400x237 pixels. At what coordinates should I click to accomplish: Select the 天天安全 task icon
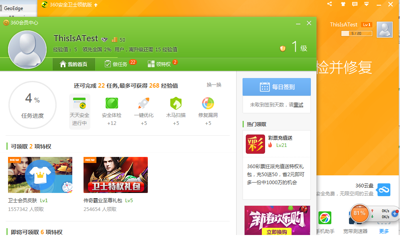coord(80,103)
